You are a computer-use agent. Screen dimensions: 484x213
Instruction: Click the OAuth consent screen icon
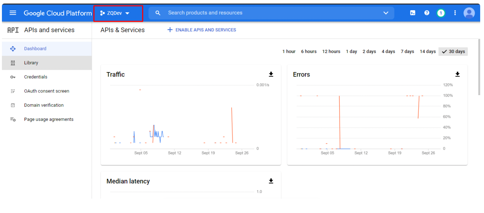[13, 91]
